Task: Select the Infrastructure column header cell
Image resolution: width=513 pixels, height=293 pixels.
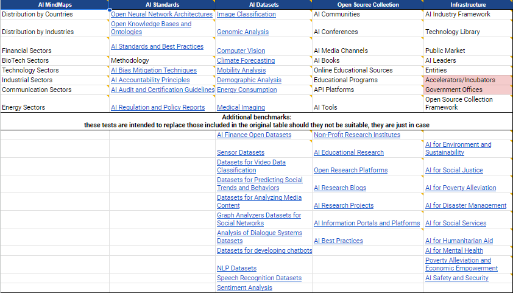Action: [467, 4]
